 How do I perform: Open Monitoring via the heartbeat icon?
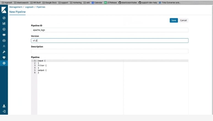(4, 58)
